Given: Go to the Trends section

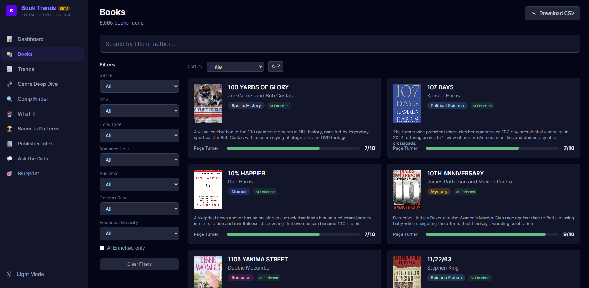Looking at the screenshot, I should coord(42,69).
